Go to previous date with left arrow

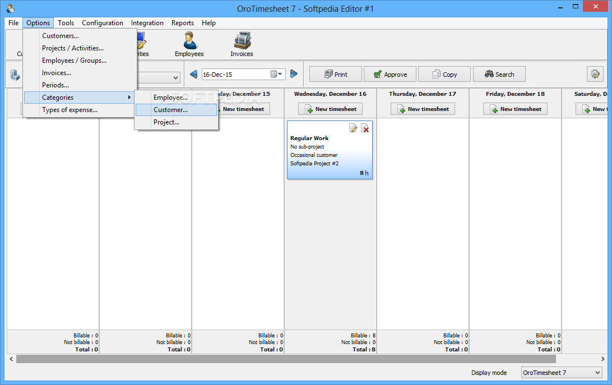click(193, 74)
